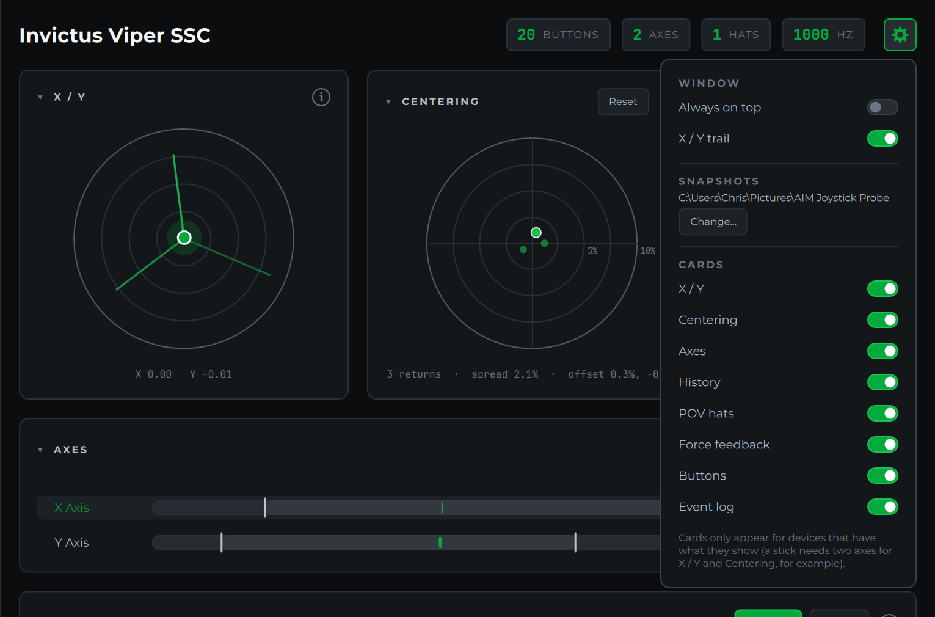Click the 5% ring label
935x617 pixels.
(x=592, y=251)
